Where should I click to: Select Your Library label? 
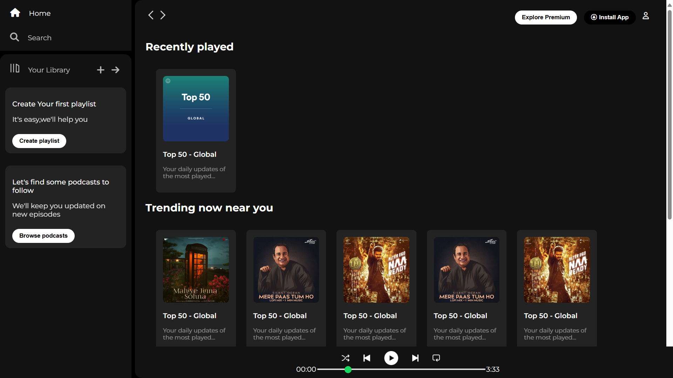click(49, 70)
